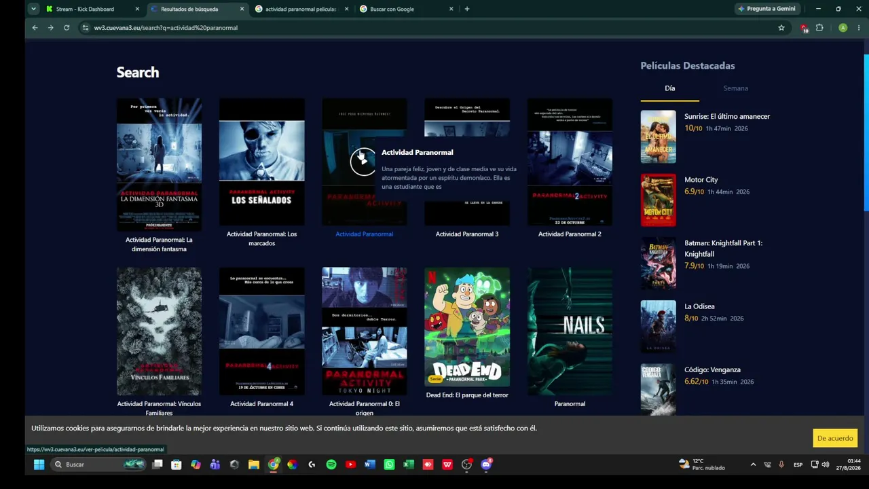Open Dead End: El parque del terror link
869x489 pixels.
(467, 395)
